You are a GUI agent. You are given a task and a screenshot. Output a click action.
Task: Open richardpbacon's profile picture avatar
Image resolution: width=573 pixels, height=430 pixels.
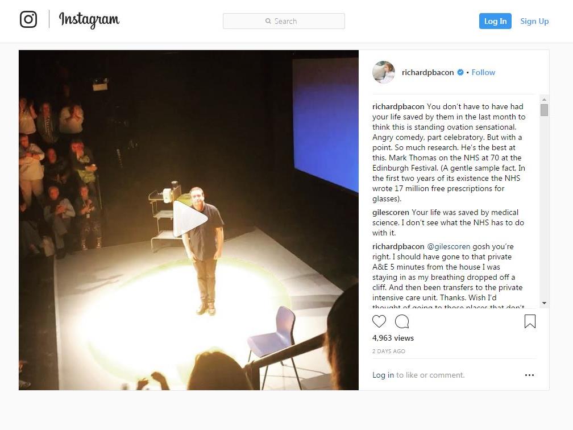[x=383, y=72]
